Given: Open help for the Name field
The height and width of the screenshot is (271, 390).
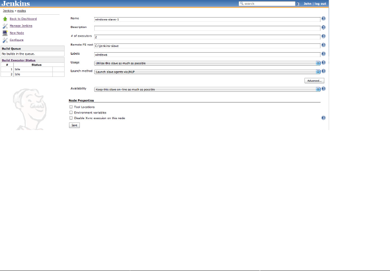Looking at the screenshot, I should 323,19.
